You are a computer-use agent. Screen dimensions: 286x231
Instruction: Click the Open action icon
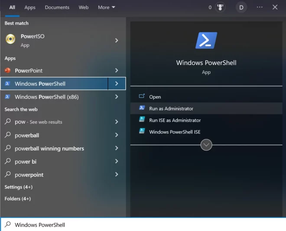[x=142, y=96]
